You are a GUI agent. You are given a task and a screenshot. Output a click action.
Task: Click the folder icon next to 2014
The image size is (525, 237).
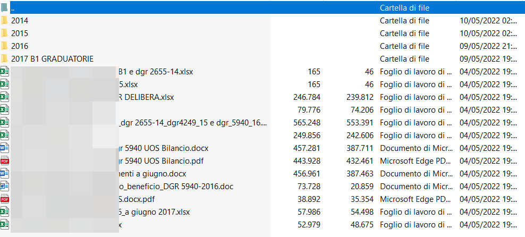click(4, 21)
